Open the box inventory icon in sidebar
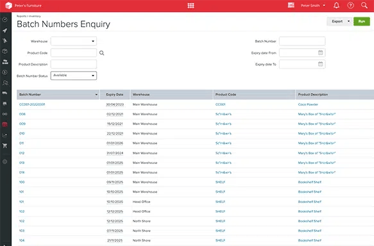This screenshot has width=374, height=246. [4, 51]
